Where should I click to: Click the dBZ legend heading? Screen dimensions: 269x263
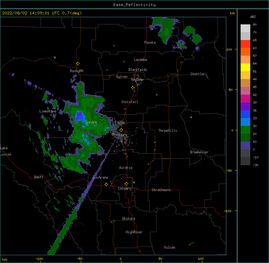(x=253, y=17)
